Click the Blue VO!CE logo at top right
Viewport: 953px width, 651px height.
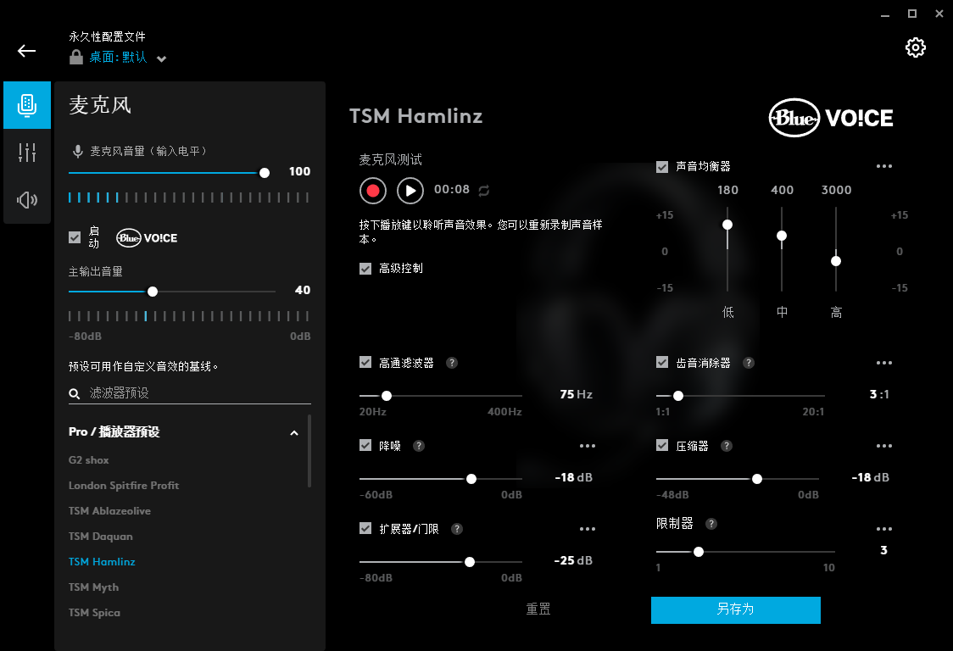click(x=831, y=118)
